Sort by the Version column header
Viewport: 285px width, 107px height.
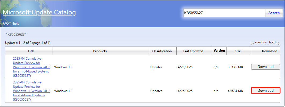coord(219,51)
